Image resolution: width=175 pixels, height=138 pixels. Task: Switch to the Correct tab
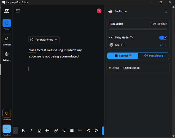[123, 56]
